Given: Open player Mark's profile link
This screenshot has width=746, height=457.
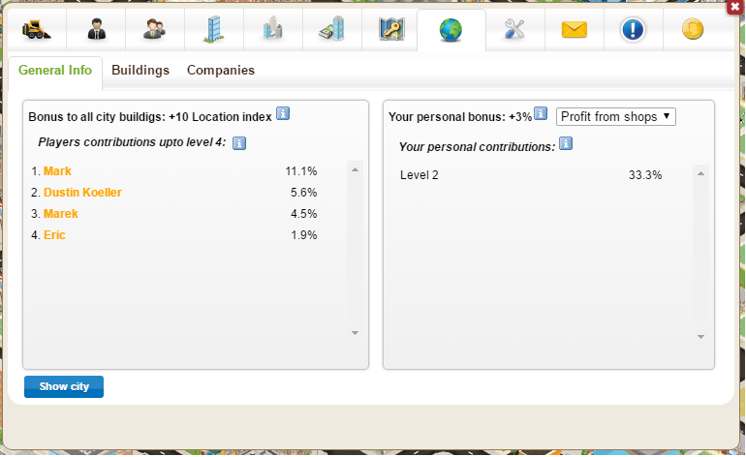Looking at the screenshot, I should click(x=57, y=171).
